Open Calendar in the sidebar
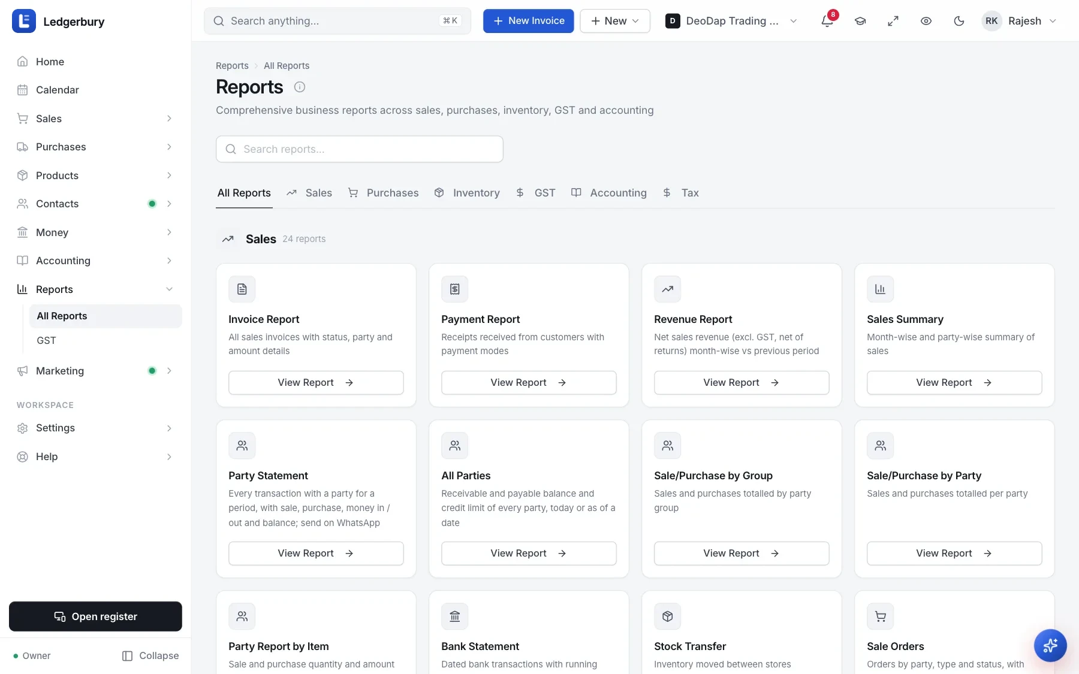 click(96, 90)
